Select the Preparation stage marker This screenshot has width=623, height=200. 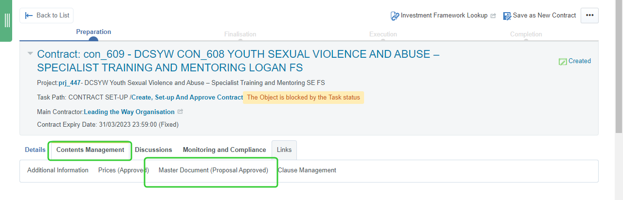93,39
